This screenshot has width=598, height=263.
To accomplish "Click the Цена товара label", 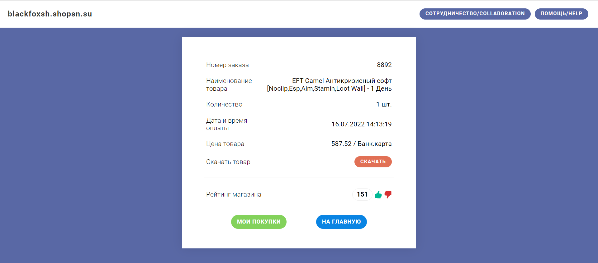I will click(x=225, y=144).
